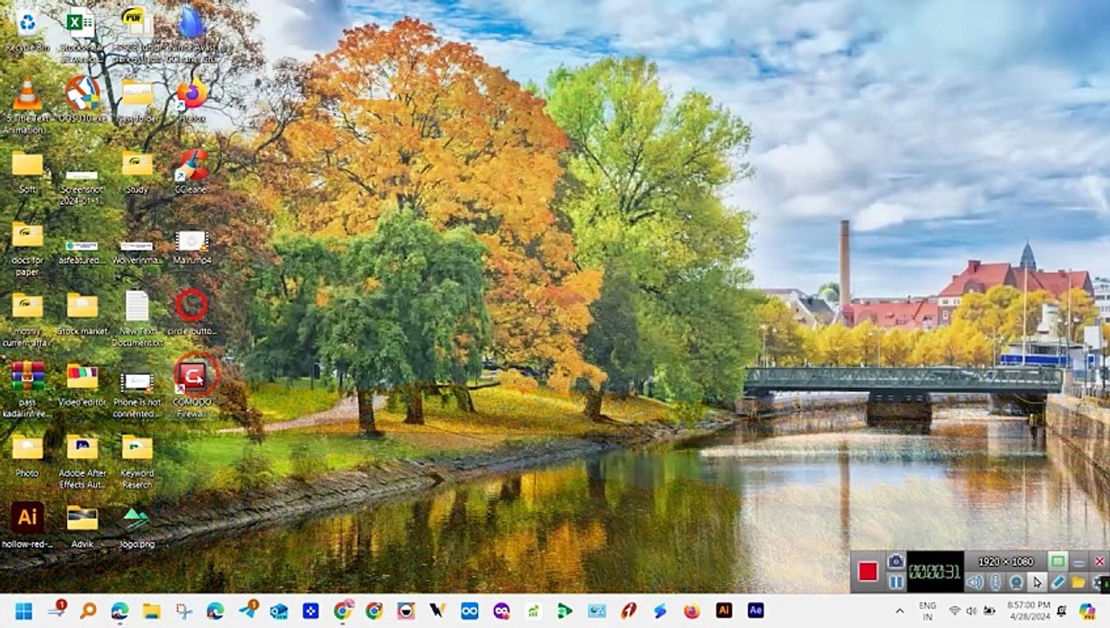Select the CCleaner desktop shortcut
Screen dimensions: 1110x628
(x=191, y=171)
